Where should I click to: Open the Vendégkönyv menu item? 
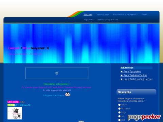tap(103, 15)
